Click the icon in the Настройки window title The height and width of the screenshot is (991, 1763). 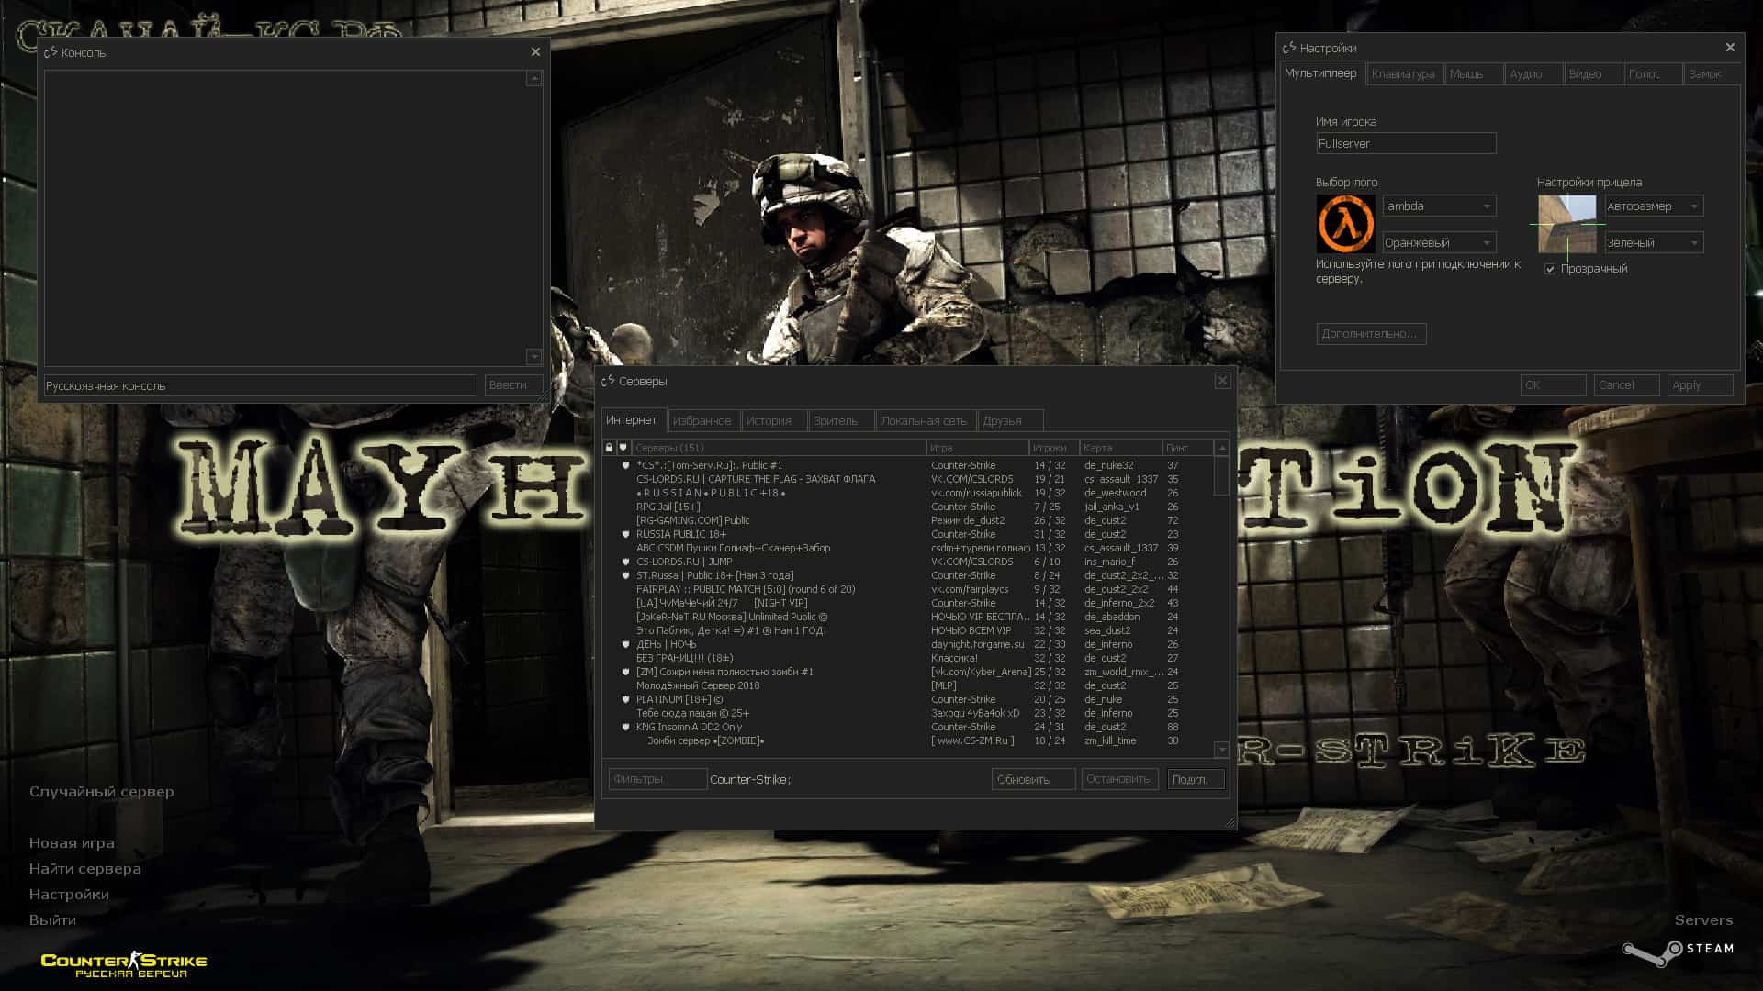(x=1289, y=48)
